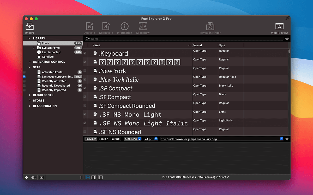Viewport: 313px width, 195px height.
Task: Click the font file icon beside .SF Compact Rounded
Action: [x=95, y=106]
